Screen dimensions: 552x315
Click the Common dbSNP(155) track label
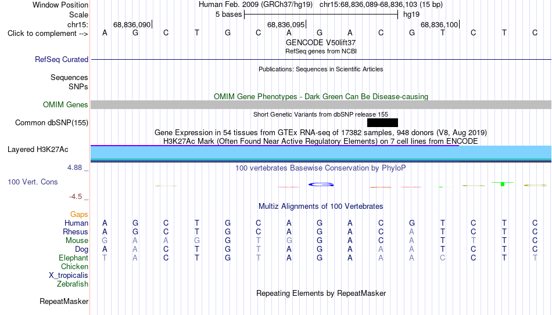click(x=51, y=123)
